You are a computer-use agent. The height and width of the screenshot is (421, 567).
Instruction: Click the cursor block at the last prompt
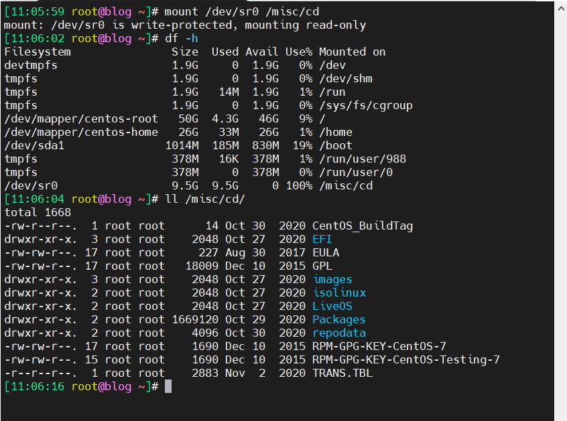[169, 386]
